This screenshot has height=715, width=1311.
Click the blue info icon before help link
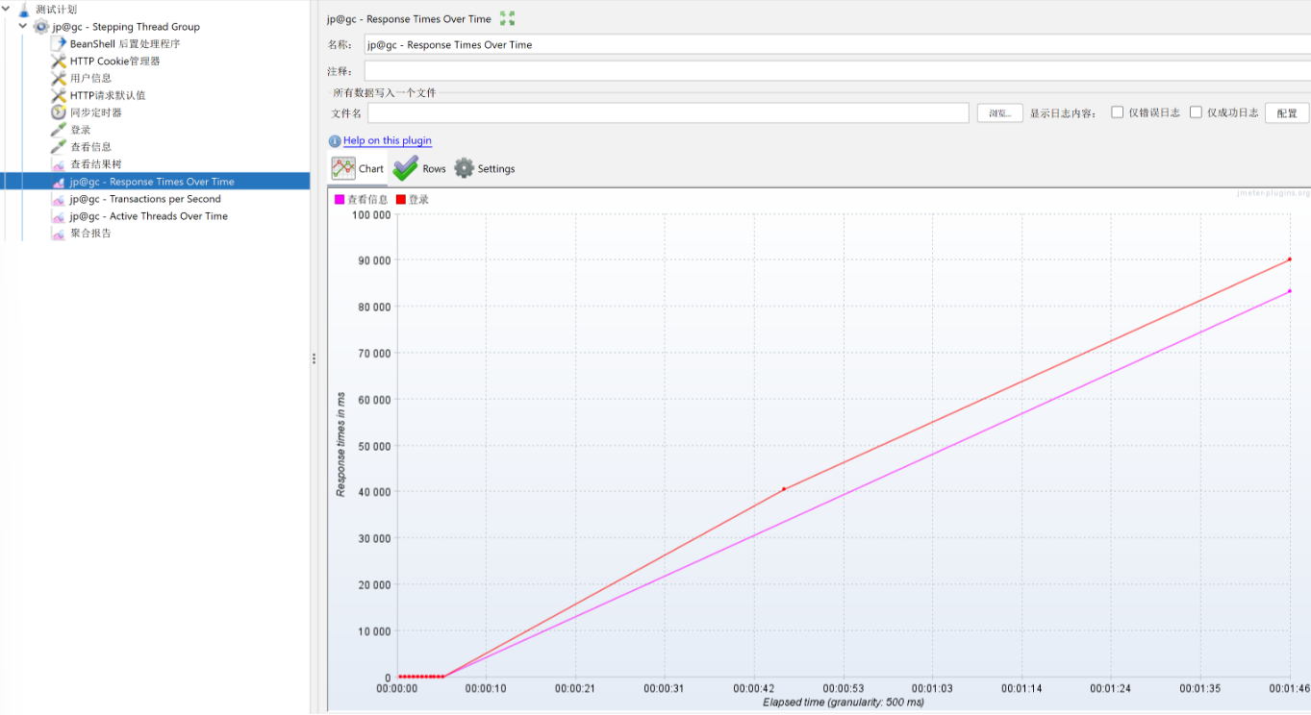click(335, 141)
